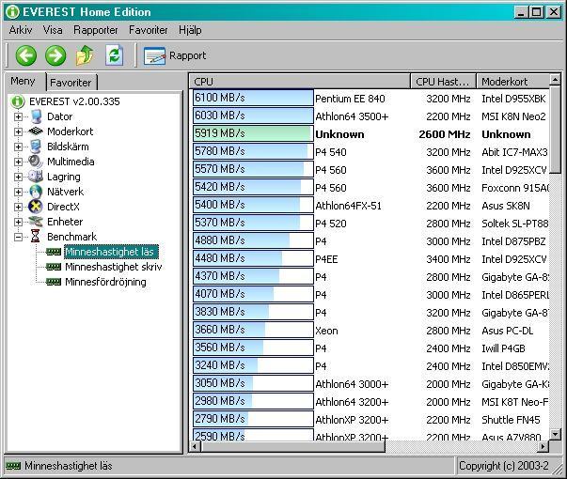This screenshot has height=479, width=567.
Task: Select the bold Unknown CPU entry
Action: [x=339, y=134]
